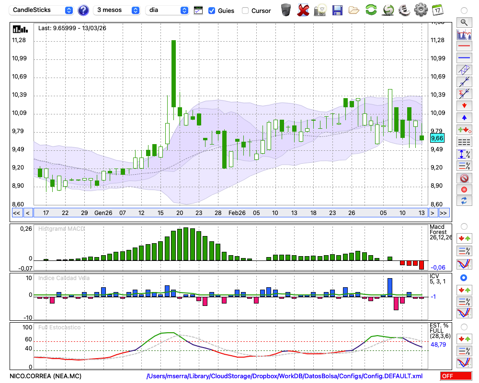
Task: Select the magnifying glass zoom tool
Action: pos(464,22)
